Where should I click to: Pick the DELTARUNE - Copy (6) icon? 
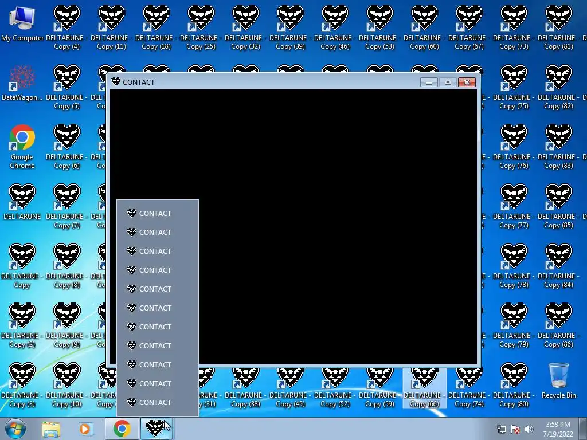click(66, 147)
